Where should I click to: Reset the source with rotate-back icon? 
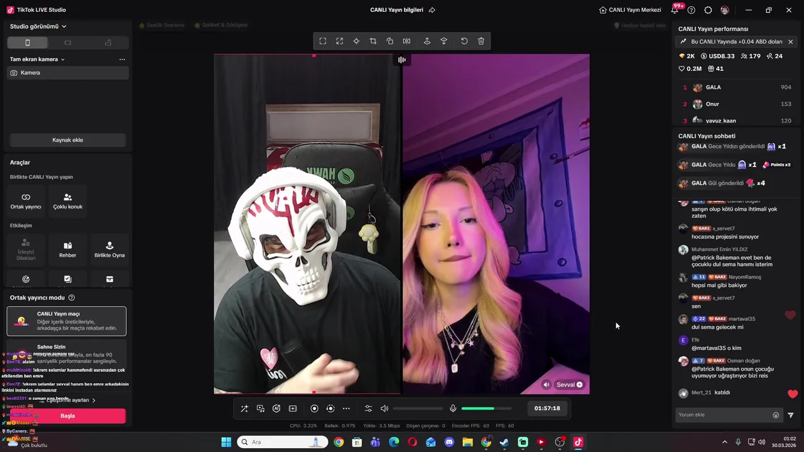(x=464, y=41)
